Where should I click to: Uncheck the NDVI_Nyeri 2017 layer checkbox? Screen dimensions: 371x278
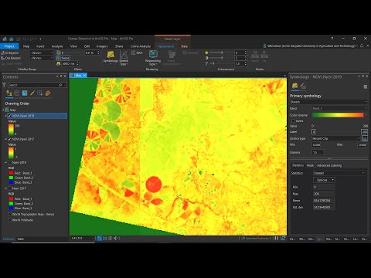pyautogui.click(x=9, y=139)
